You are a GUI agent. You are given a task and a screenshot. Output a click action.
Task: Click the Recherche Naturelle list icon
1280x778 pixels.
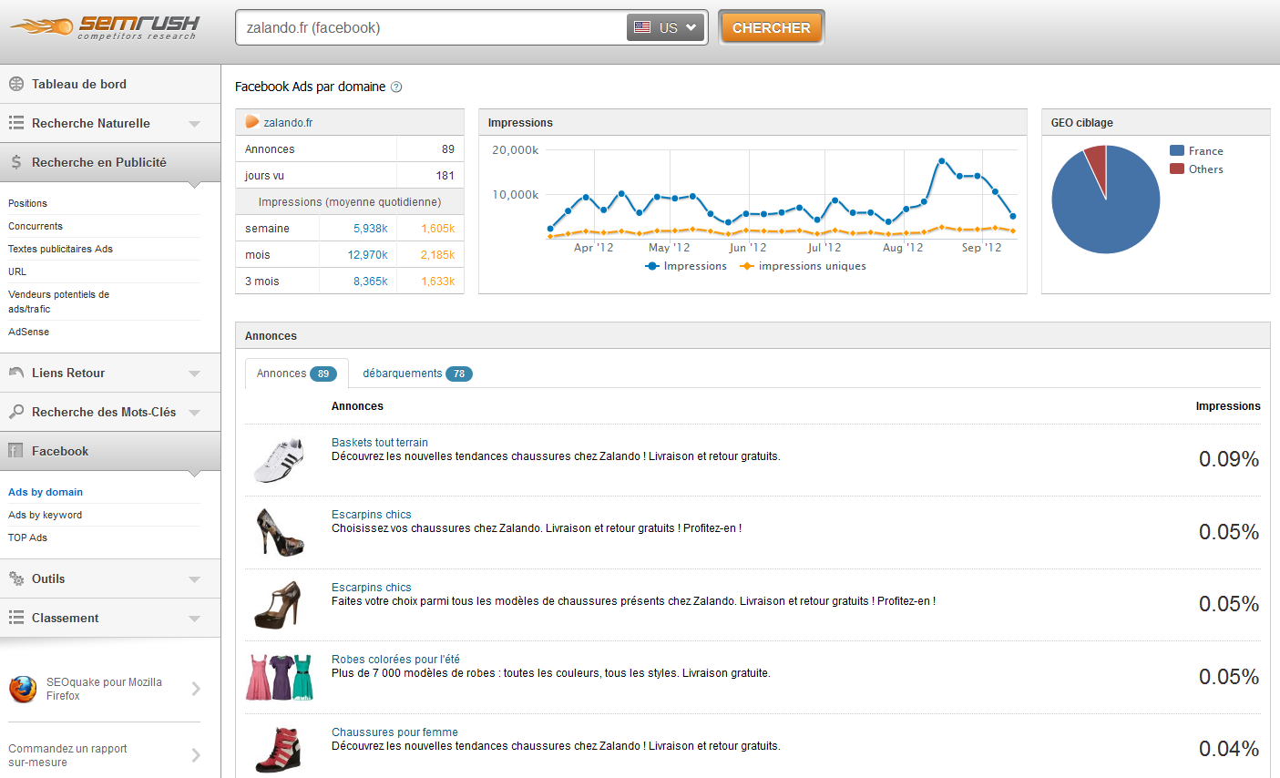coord(16,123)
